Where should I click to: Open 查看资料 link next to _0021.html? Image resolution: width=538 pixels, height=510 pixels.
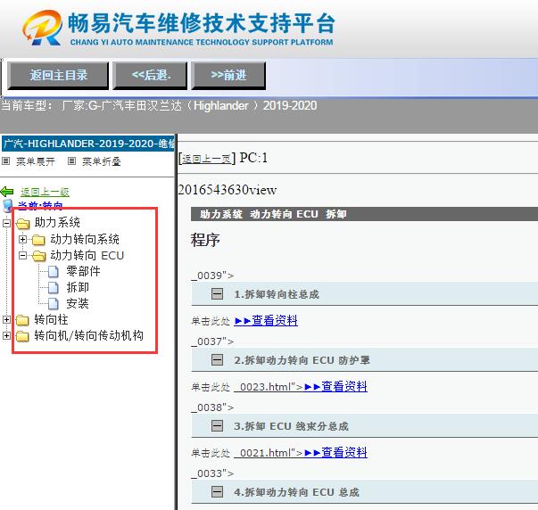coord(335,453)
